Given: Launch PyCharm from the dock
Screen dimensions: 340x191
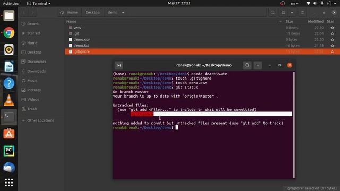Looking at the screenshot, I should [9, 151].
